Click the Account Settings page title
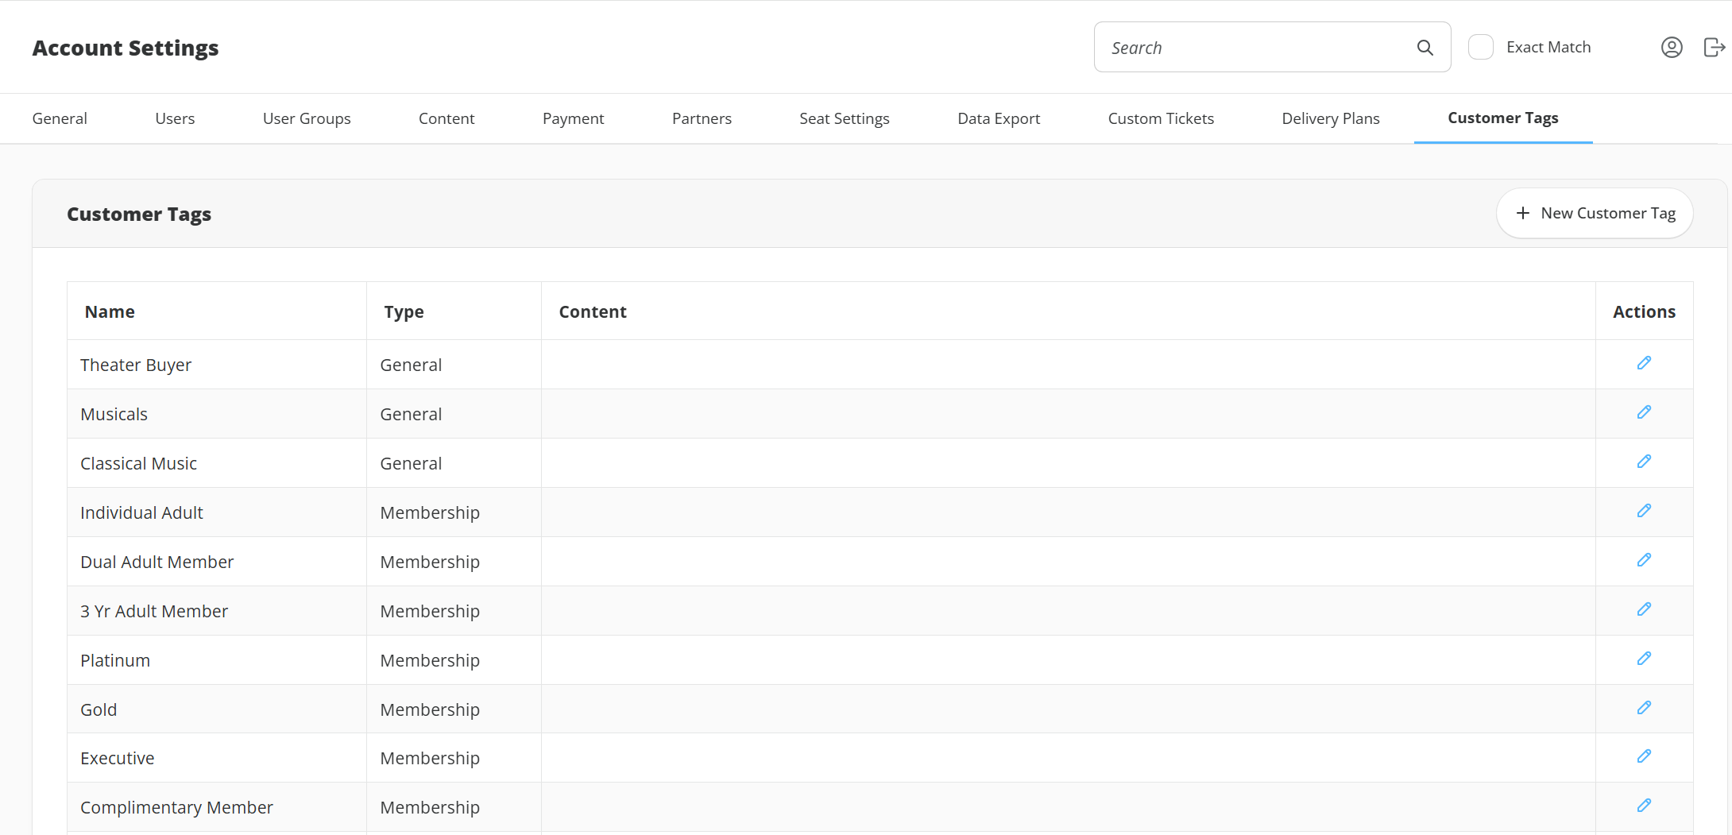This screenshot has width=1732, height=835. (126, 48)
